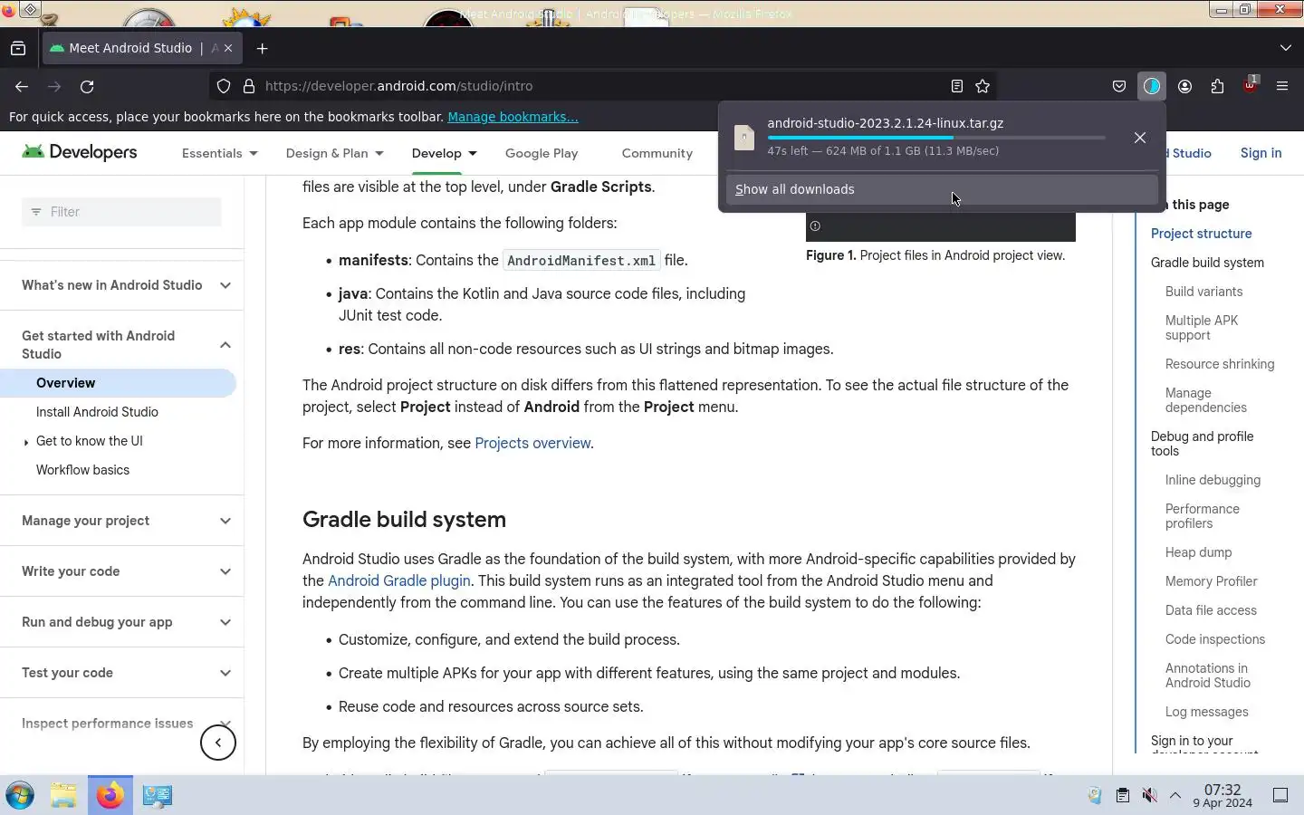Save page to Pocket
This screenshot has height=815, width=1304.
tap(1119, 86)
